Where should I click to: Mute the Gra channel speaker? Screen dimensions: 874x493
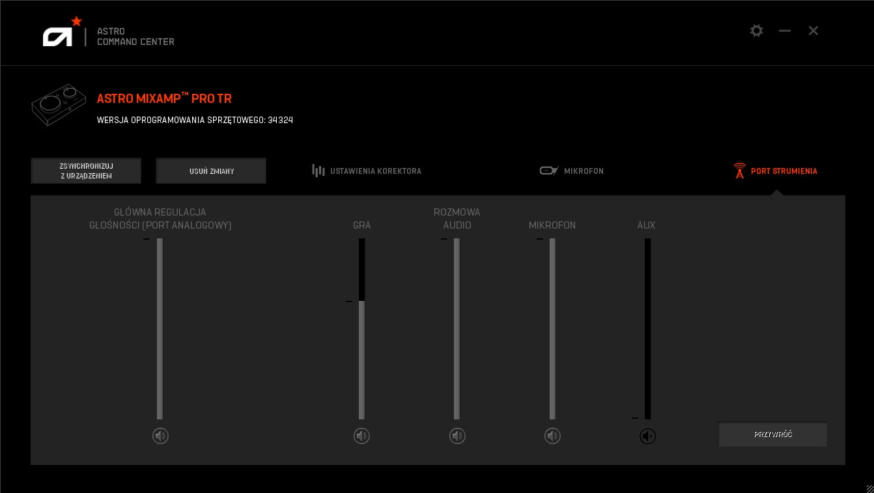(x=361, y=436)
